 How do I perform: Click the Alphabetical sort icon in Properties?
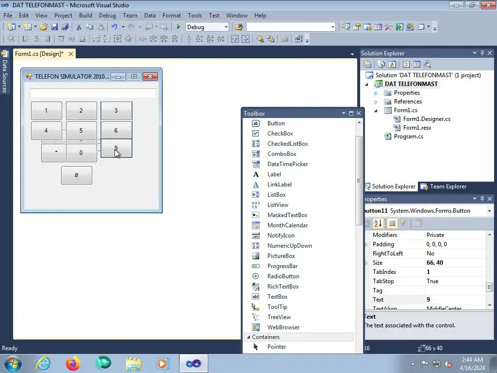coord(378,223)
